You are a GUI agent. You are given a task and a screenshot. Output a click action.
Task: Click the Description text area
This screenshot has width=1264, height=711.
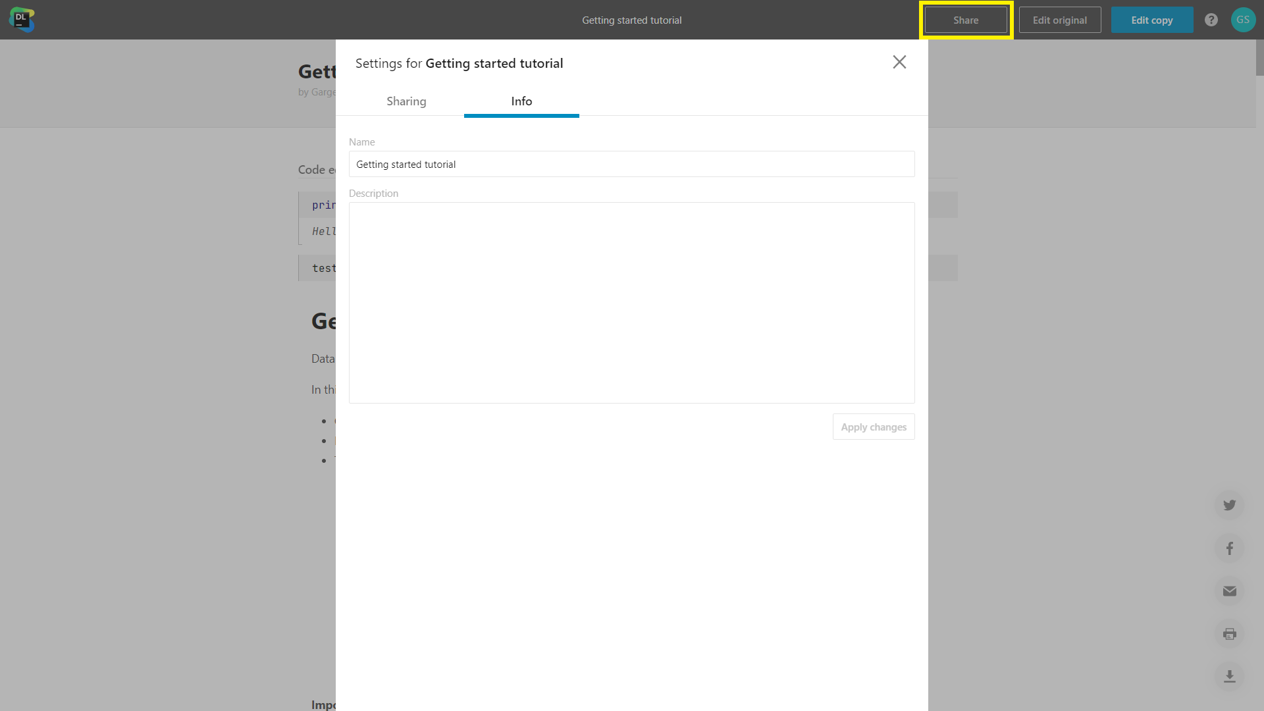pyautogui.click(x=632, y=303)
